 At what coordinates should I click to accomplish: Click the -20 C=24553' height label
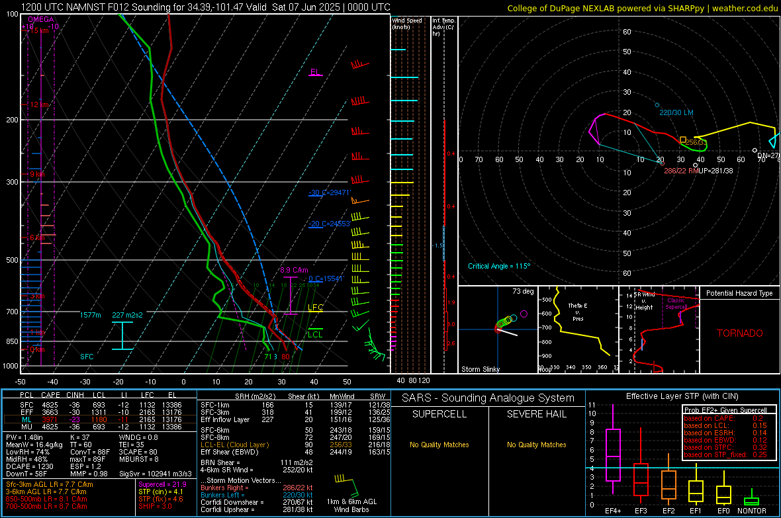329,224
